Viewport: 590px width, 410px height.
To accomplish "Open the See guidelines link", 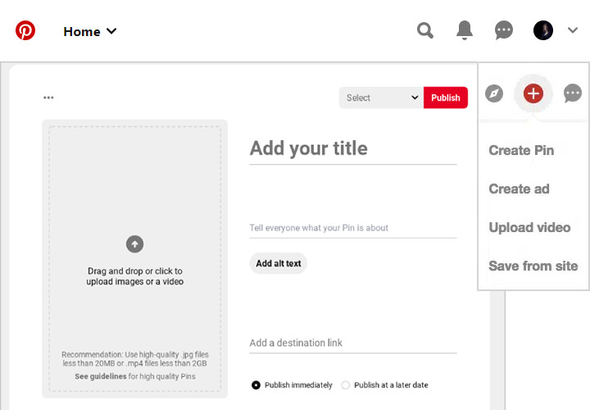I will click(101, 376).
